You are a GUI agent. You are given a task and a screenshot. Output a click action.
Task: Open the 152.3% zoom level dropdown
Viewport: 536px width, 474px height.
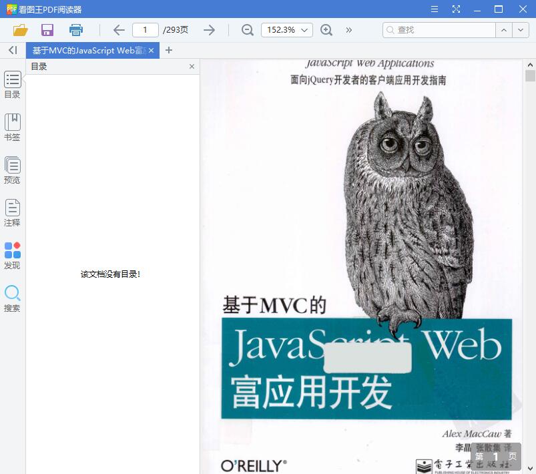point(287,30)
